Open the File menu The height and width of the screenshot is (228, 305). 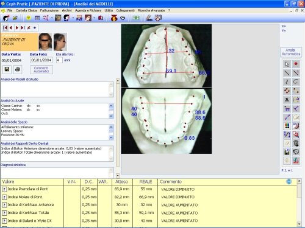coord(10,10)
